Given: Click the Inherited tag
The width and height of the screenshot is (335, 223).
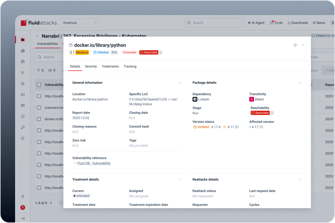Looking at the screenshot, I should (x=101, y=52).
